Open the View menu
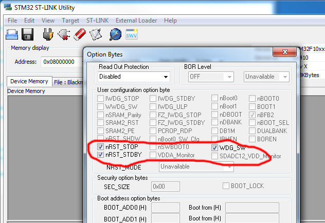Screen dimensions: 325x223 [x=48, y=21]
